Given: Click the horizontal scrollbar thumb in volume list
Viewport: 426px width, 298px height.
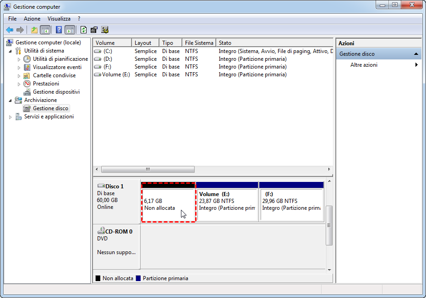Looking at the screenshot, I should 148,169.
